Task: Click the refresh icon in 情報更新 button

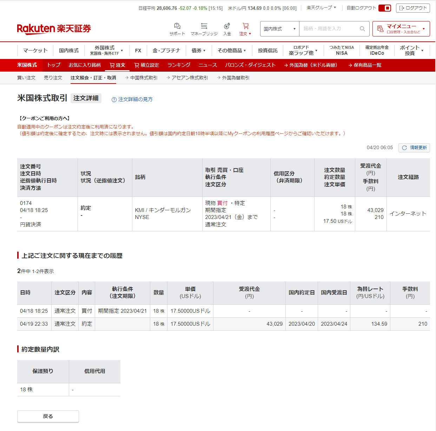Action: (x=404, y=148)
